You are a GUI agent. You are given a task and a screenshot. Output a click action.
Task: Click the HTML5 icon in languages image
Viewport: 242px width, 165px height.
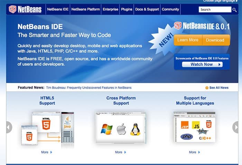209,124
